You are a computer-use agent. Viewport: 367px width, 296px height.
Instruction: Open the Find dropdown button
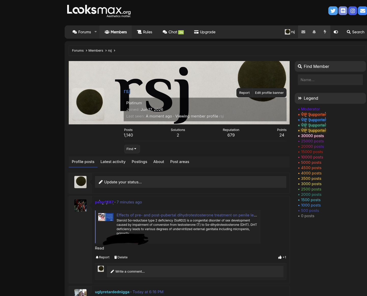click(132, 149)
